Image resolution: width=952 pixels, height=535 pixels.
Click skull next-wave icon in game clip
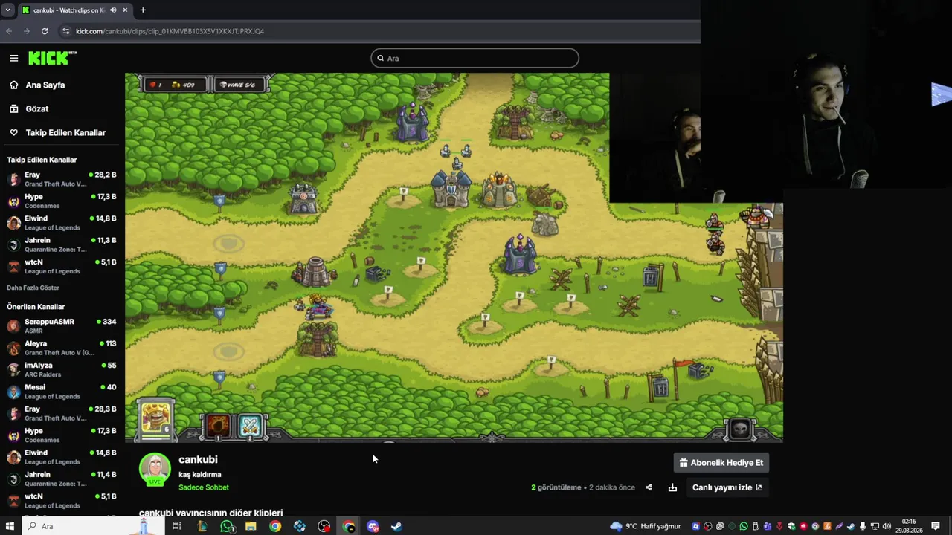coord(740,429)
